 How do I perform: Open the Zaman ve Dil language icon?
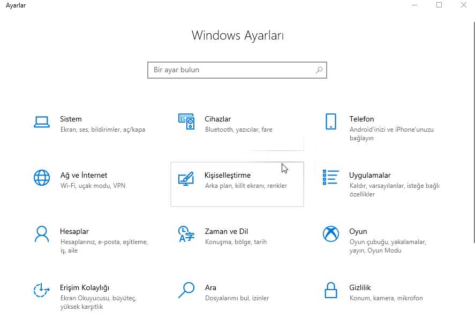tap(186, 234)
